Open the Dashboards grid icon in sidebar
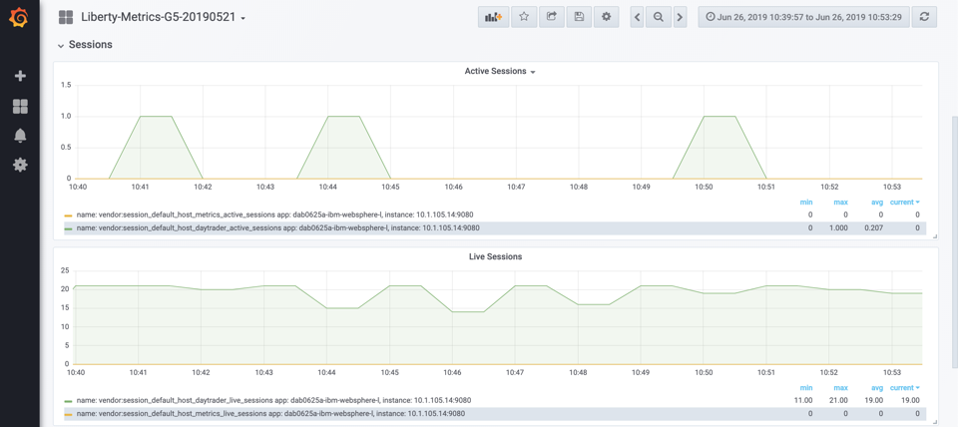Screen dimensions: 958x427 (20, 107)
